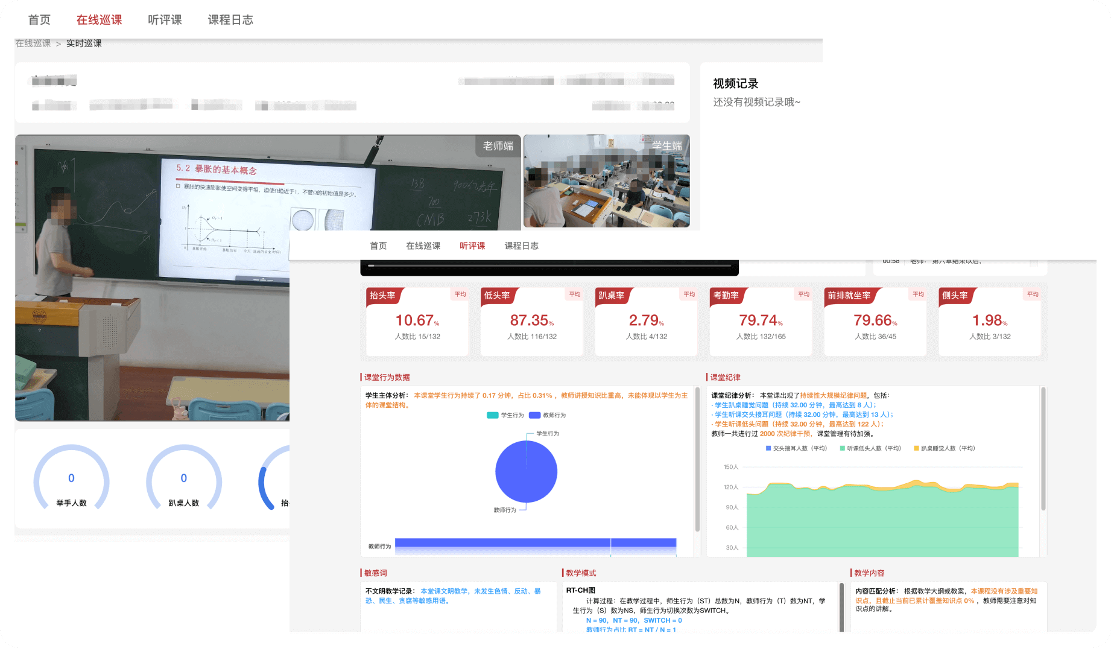The height and width of the screenshot is (648, 1111).
Task: Open the 首页 menu item in the top navigation
Action: tap(39, 19)
